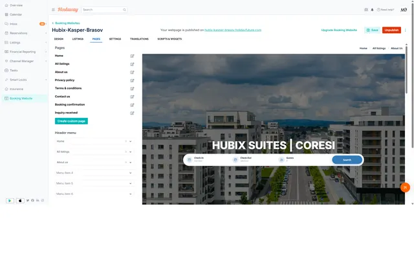
Task: Open the published holidayfuture.com site link
Action: (x=233, y=30)
